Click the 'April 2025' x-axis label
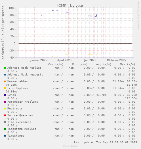The image size is (141, 149). coord(64,60)
